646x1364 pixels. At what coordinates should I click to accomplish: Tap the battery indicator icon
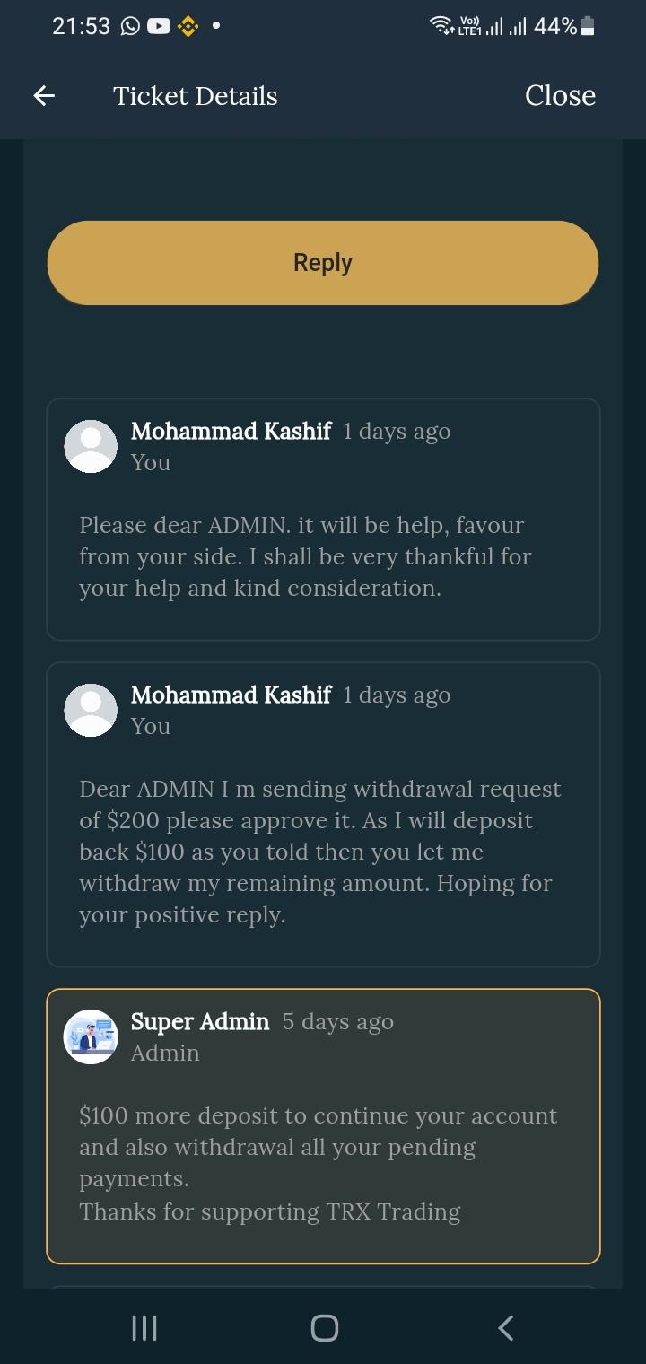(x=588, y=27)
